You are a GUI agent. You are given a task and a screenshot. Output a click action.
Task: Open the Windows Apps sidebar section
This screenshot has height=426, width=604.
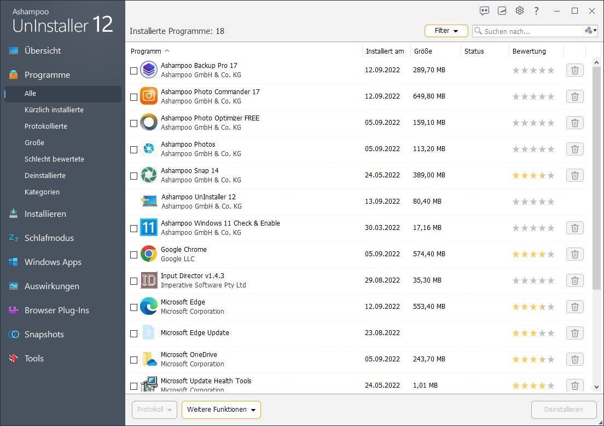tap(53, 262)
